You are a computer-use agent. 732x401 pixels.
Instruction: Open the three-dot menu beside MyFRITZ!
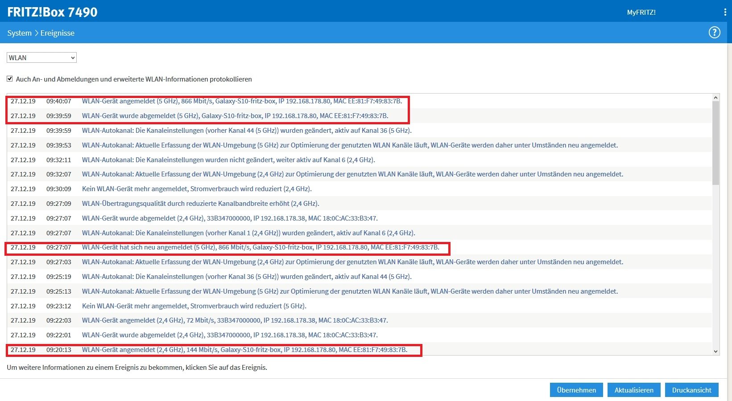coord(725,12)
